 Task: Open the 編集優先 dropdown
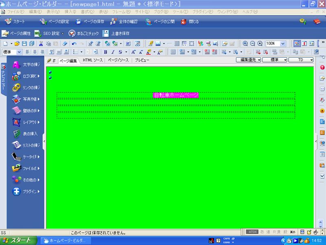pyautogui.click(x=249, y=60)
